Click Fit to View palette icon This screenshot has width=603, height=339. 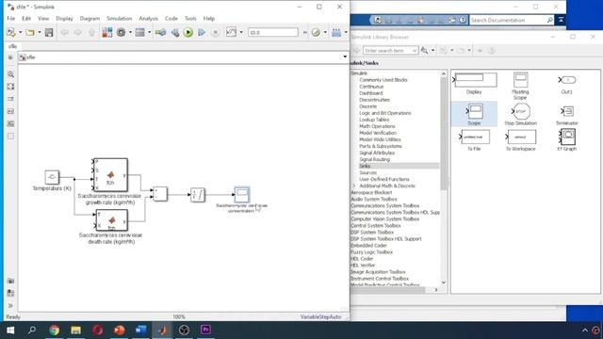pos(10,87)
